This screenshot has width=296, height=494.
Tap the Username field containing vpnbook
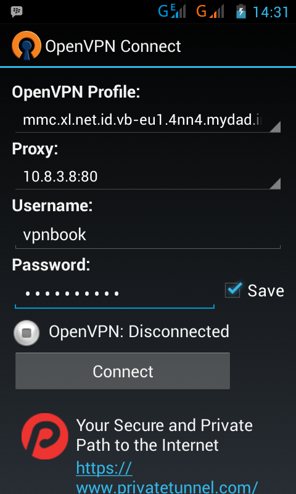pos(148,235)
